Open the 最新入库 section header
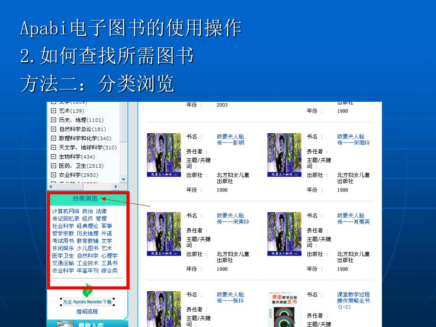 coord(91,325)
